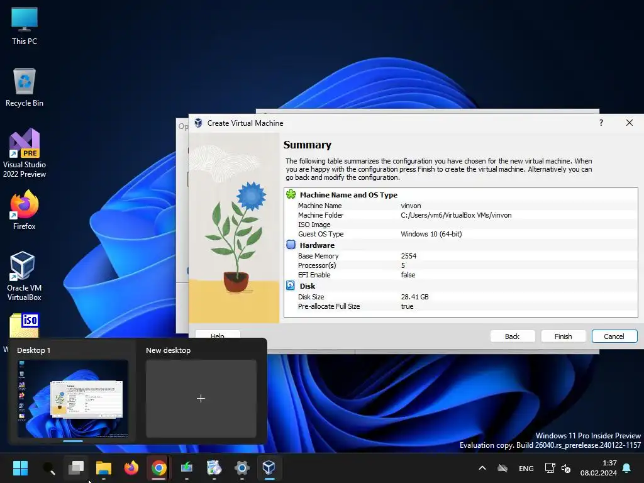Select the Guest OS Type Windows 10 (64-bit)
This screenshot has height=483, width=644.
click(x=431, y=234)
